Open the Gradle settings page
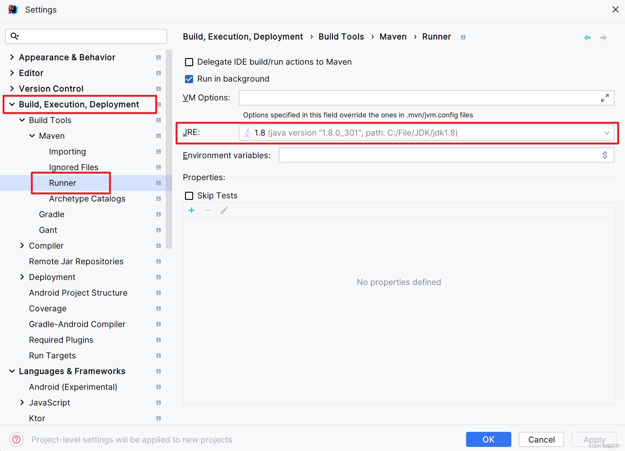Screen dimensions: 625x451 click(x=52, y=214)
